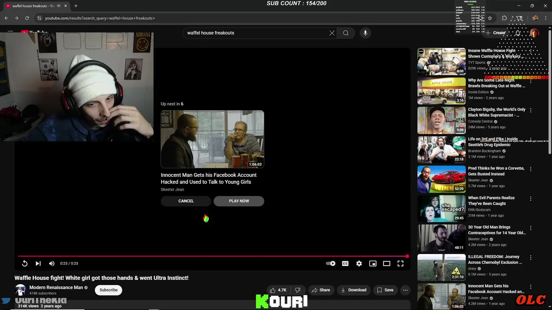Toggle closed captions CC button
552x310 pixels.
tap(345, 263)
